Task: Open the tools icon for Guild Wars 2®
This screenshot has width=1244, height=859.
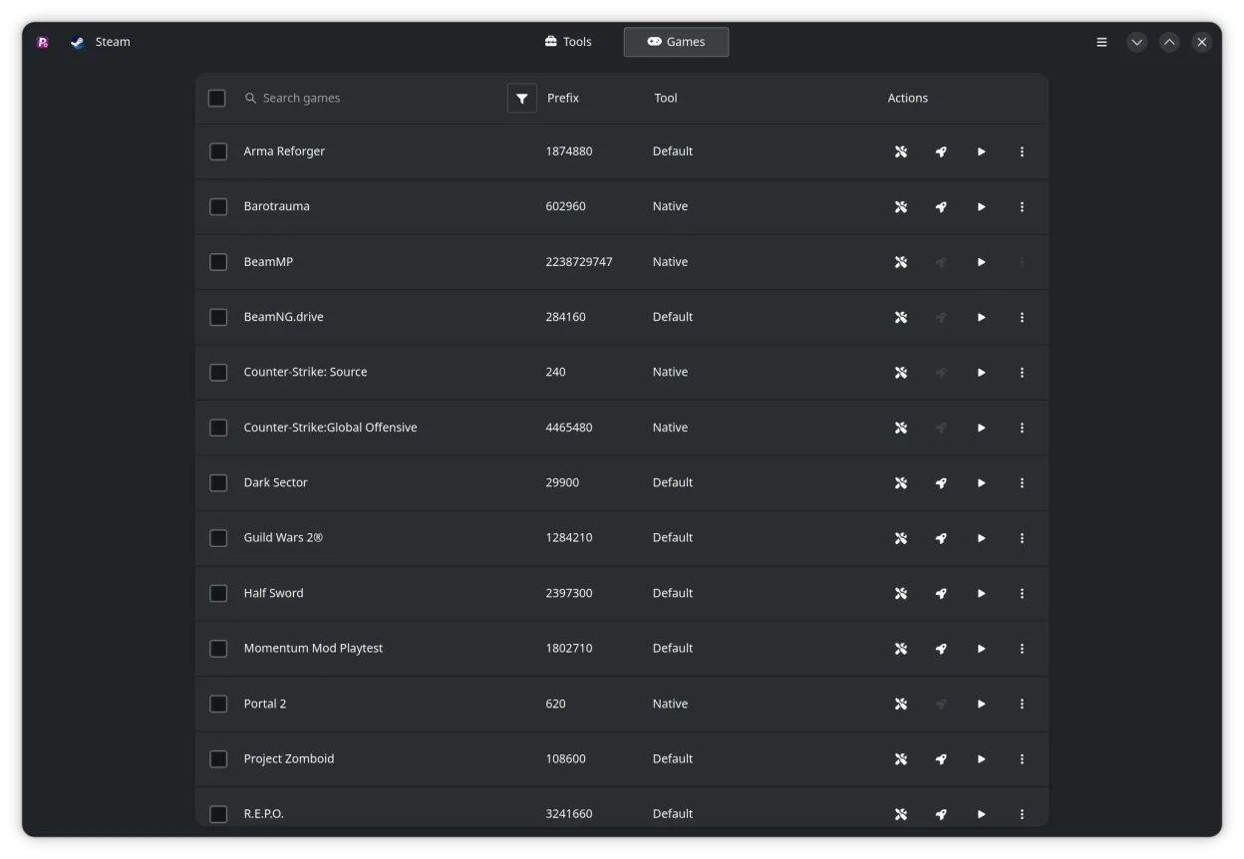Action: click(900, 538)
